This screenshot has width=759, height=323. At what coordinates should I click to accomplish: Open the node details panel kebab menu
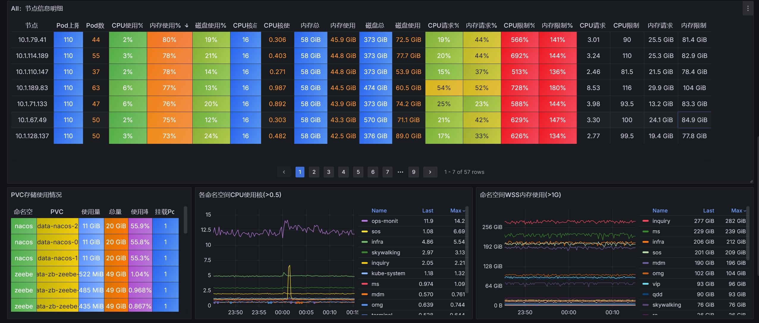pos(748,9)
